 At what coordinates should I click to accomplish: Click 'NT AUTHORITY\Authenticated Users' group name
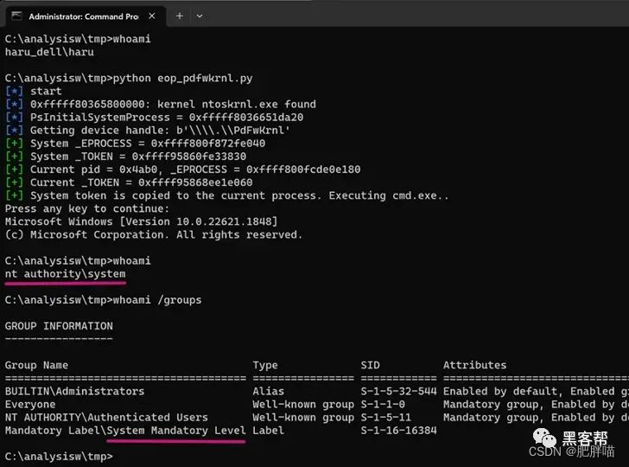(106, 417)
